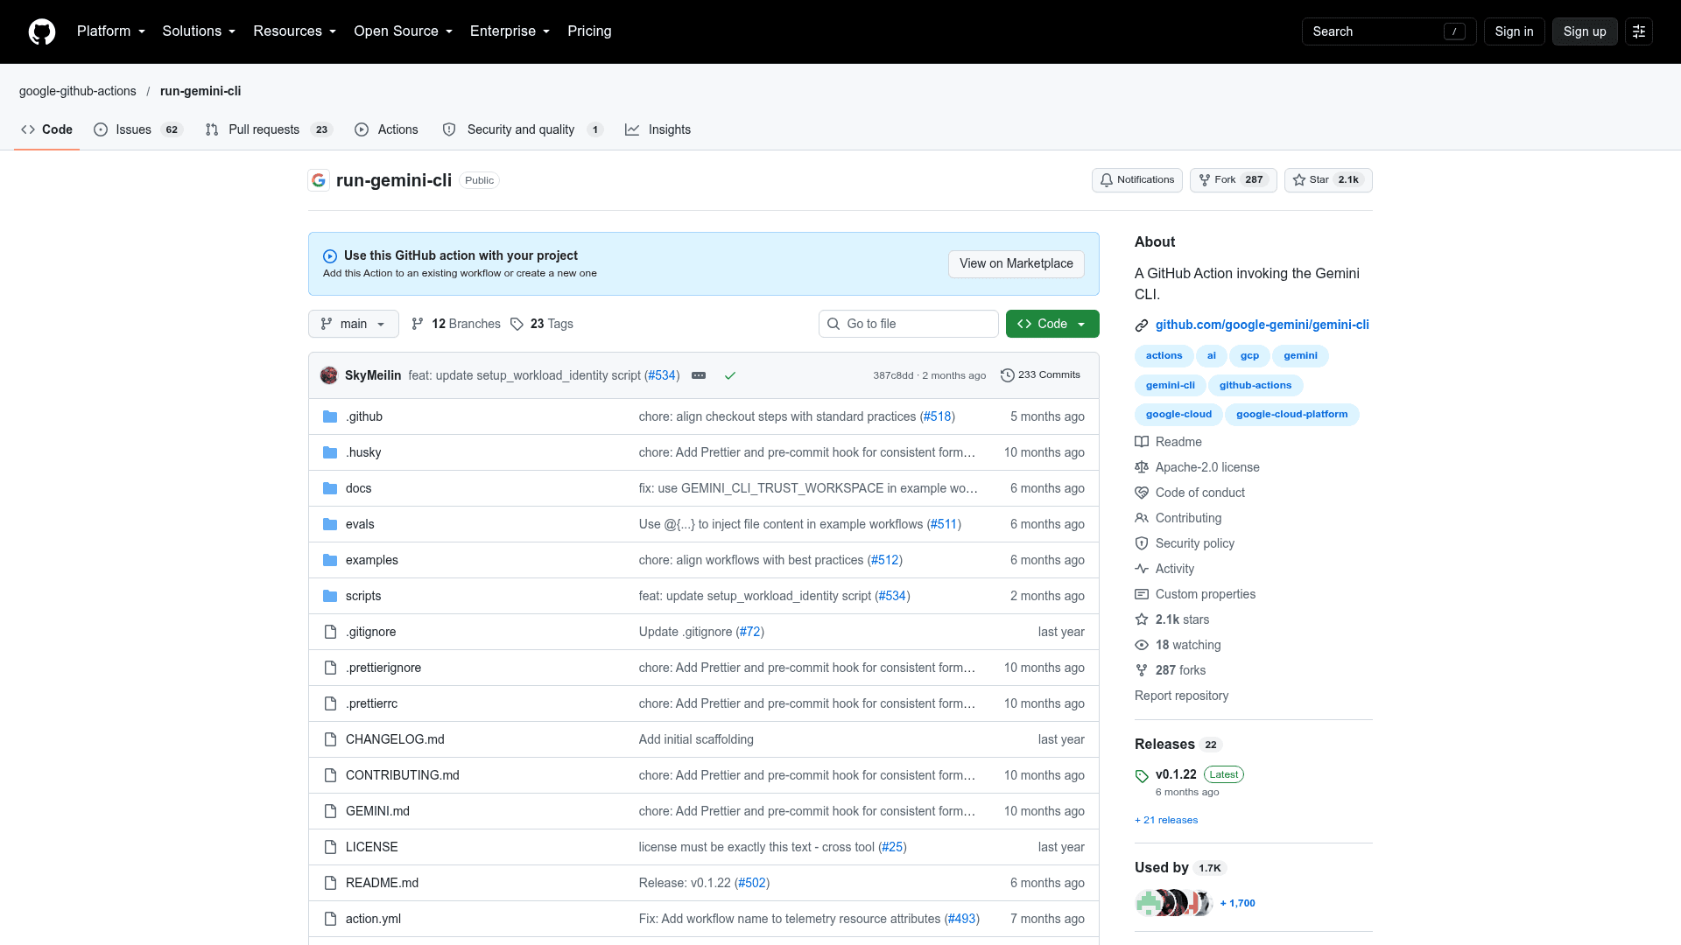Screen dimensions: 1681x945
Task: Click the eye icon beside 18 watching
Action: 1142,645
